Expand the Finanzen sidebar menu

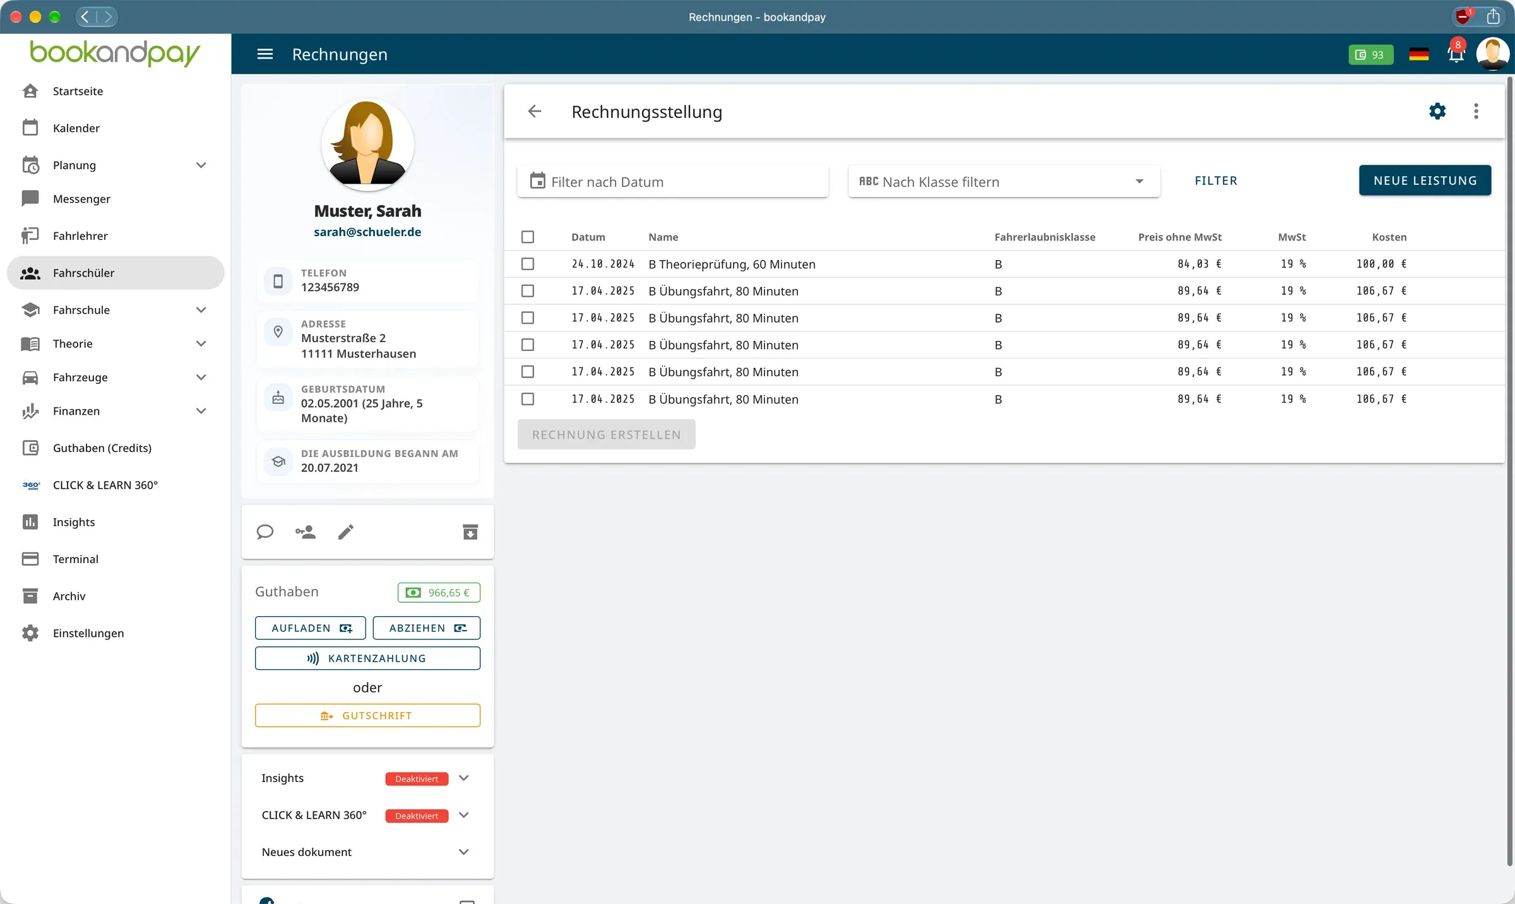click(x=116, y=411)
